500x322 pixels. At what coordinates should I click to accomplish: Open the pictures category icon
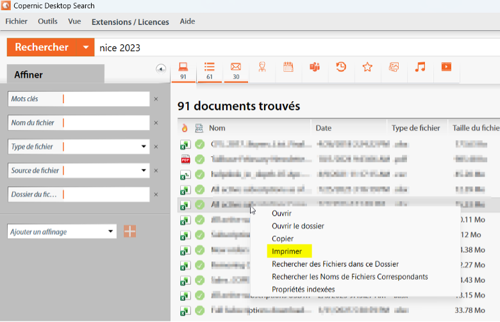(394, 67)
